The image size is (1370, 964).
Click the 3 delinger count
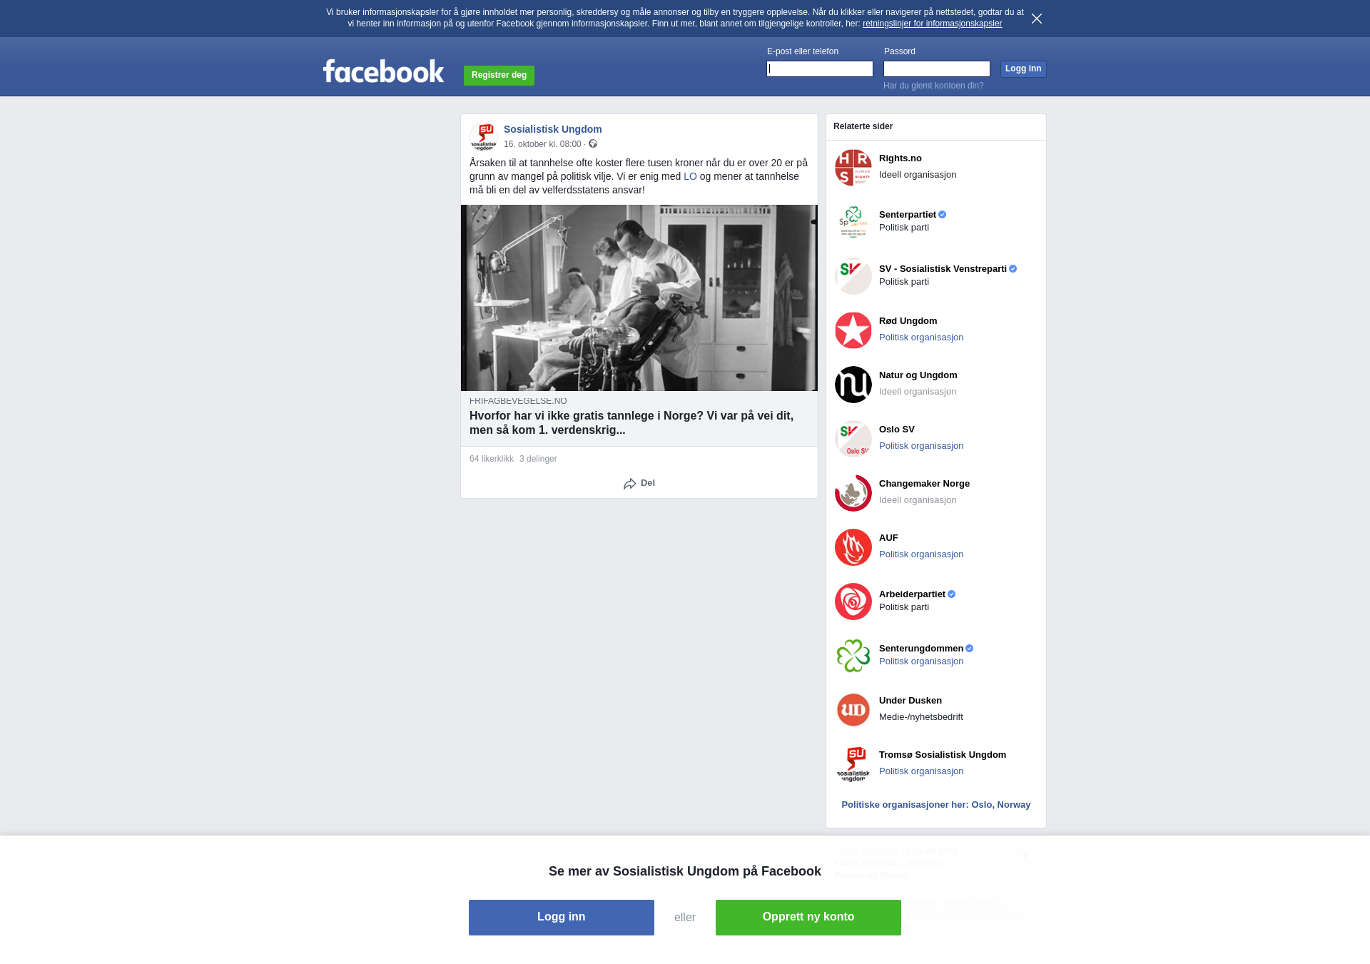538,459
